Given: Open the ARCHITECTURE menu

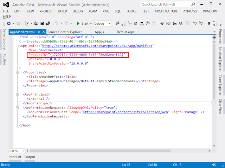Looking at the screenshot, I should point(166,11).
